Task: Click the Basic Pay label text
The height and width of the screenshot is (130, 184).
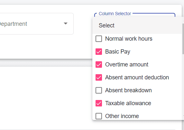Action: [118, 52]
